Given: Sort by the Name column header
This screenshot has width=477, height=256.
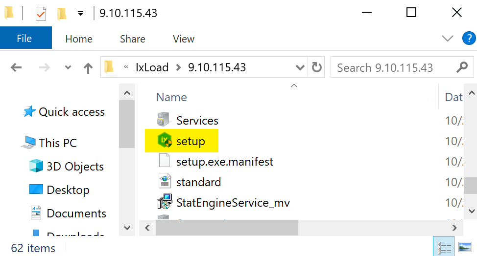Looking at the screenshot, I should coord(171,97).
